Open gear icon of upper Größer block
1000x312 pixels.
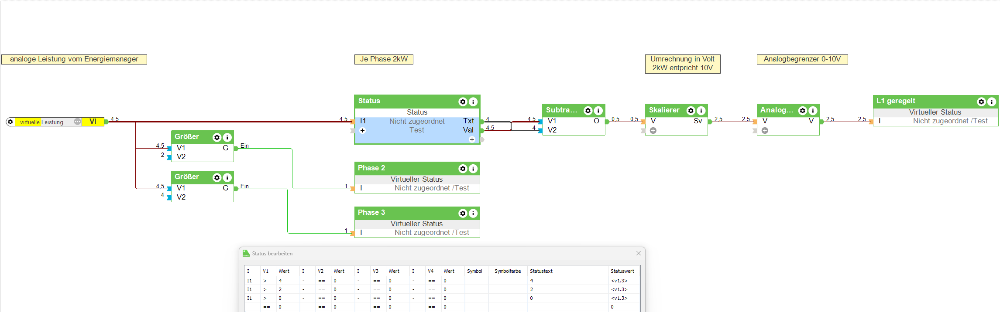point(216,137)
